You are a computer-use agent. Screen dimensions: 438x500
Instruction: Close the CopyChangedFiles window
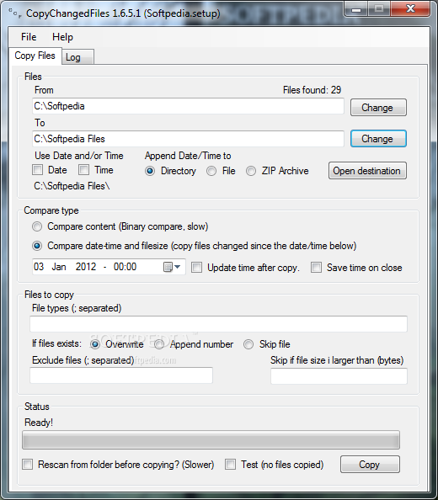(410, 9)
